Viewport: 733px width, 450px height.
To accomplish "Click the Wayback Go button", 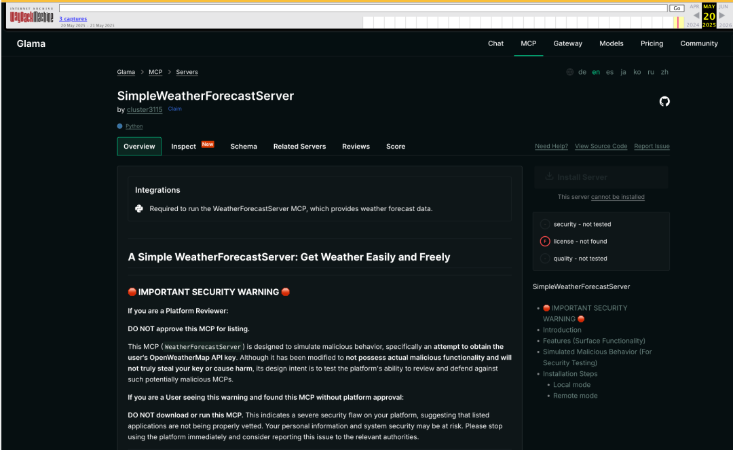I will [677, 8].
